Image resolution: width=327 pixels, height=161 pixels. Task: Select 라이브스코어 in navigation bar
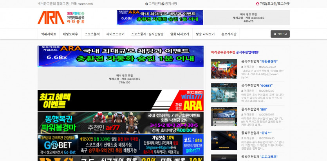pos(115,34)
